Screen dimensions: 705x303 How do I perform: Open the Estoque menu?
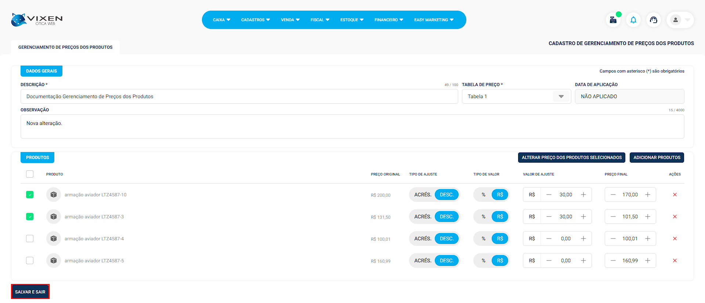351,20
